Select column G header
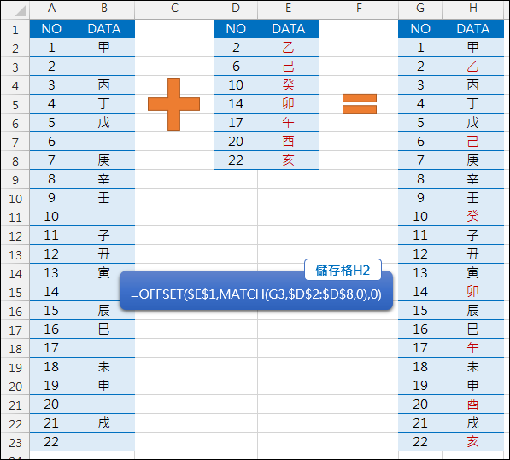510x460 pixels. click(420, 9)
